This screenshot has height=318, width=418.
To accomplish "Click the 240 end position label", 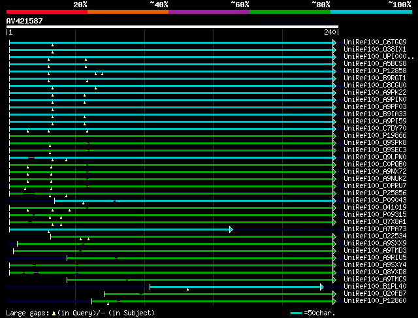I will [x=330, y=32].
